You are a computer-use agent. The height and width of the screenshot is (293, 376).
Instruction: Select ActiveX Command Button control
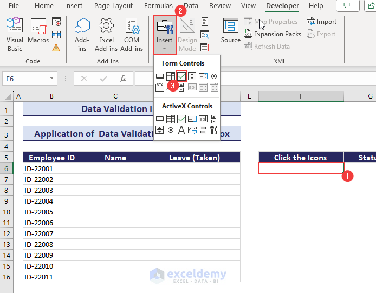click(160, 119)
